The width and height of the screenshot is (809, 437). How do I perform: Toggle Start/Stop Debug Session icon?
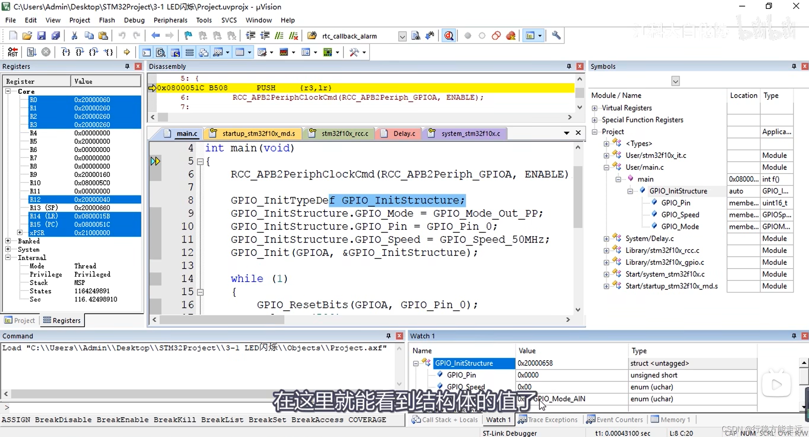tap(449, 36)
